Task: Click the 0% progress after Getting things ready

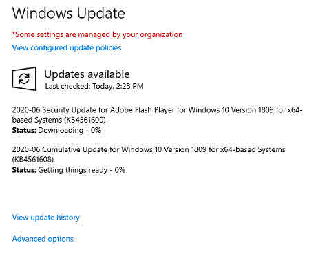Action: 120,170
